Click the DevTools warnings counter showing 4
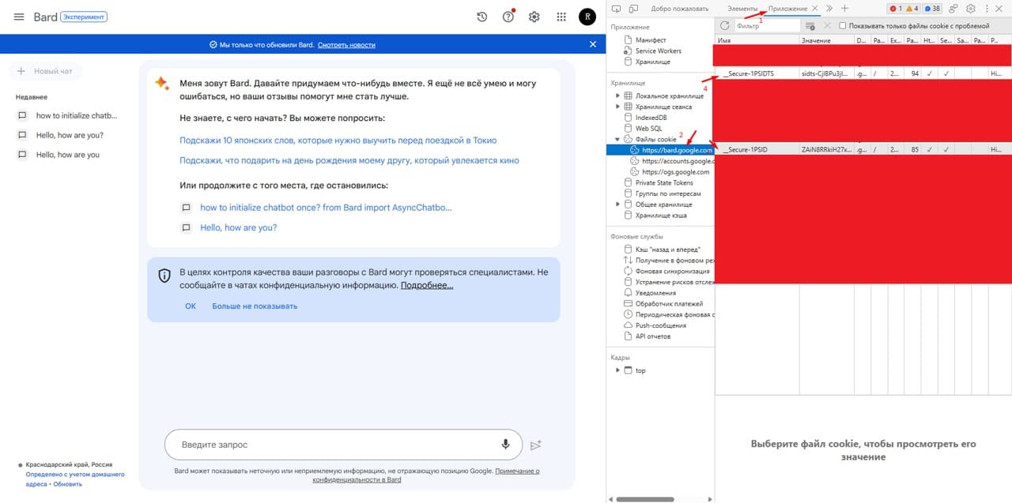The height and width of the screenshot is (503, 1012). click(x=912, y=9)
